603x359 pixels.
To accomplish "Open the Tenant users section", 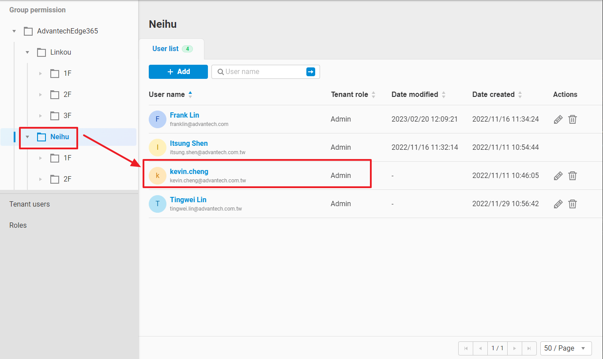I will (x=30, y=204).
